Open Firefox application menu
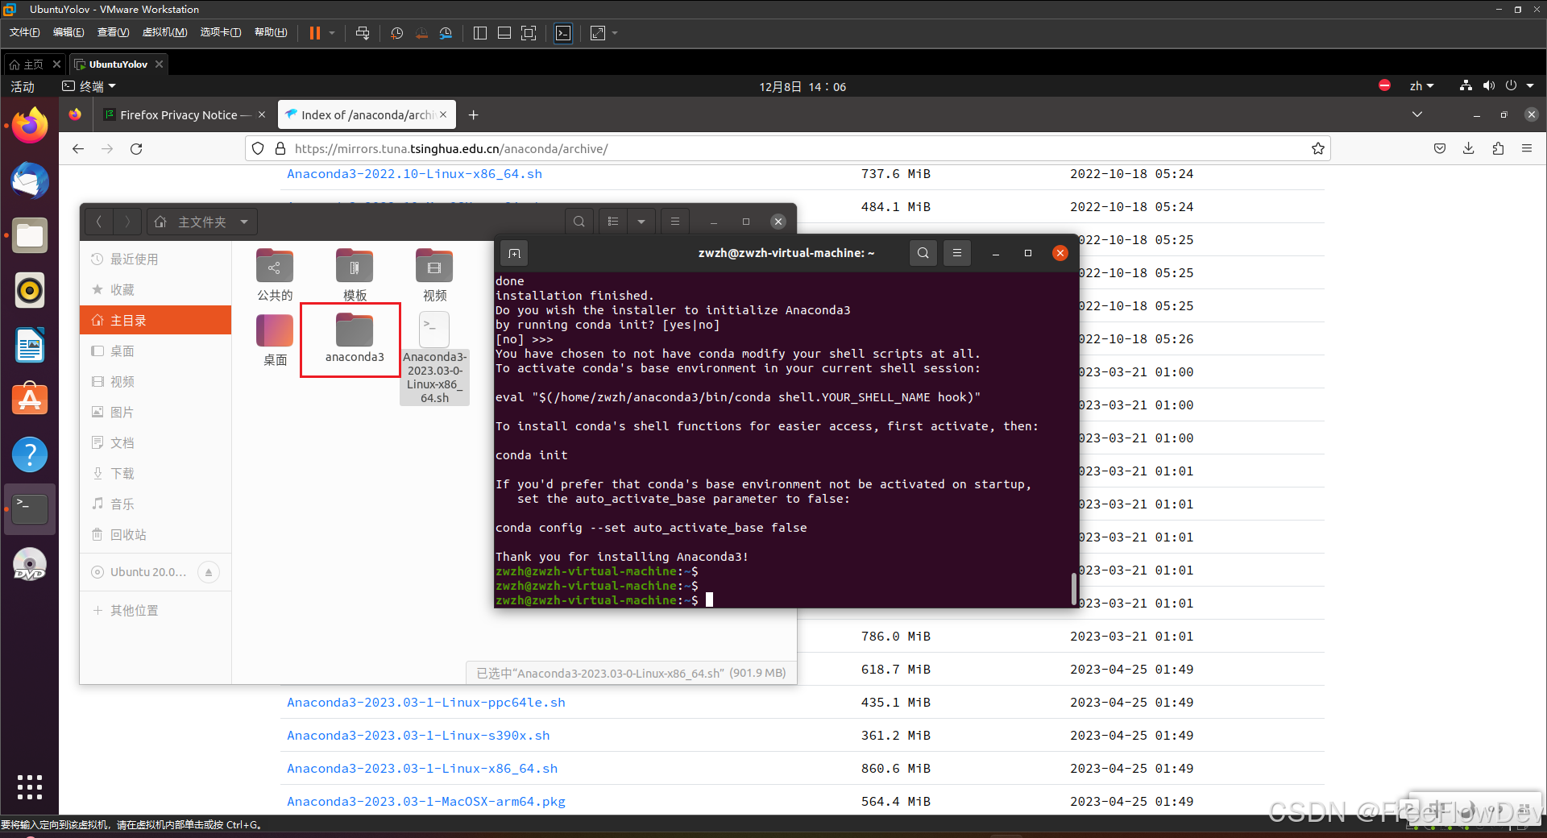This screenshot has height=838, width=1547. pos(1528,148)
